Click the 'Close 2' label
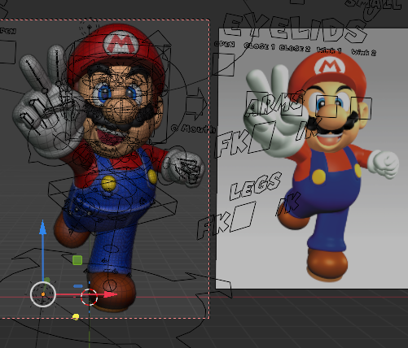The width and height of the screenshot is (408, 348). (295, 48)
